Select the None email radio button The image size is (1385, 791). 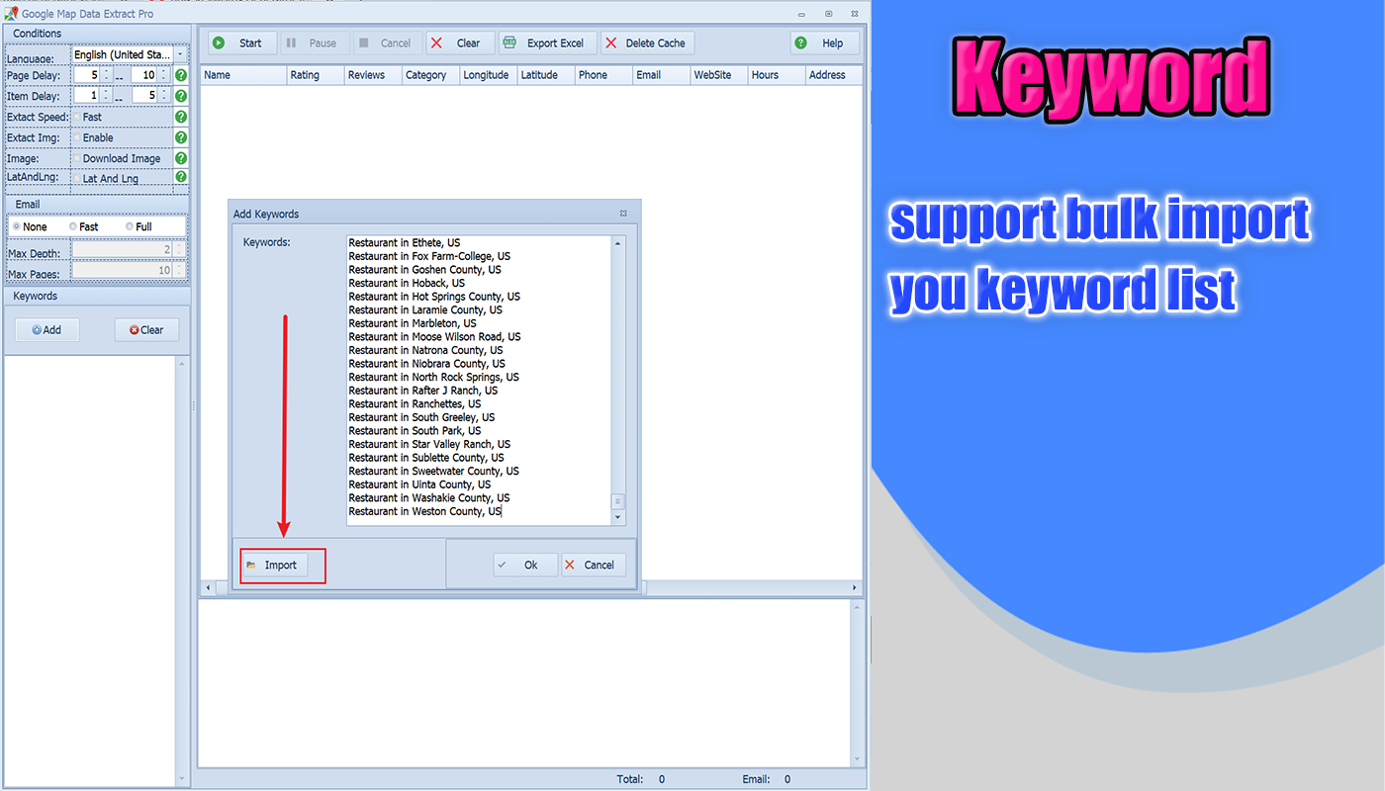click(x=16, y=226)
